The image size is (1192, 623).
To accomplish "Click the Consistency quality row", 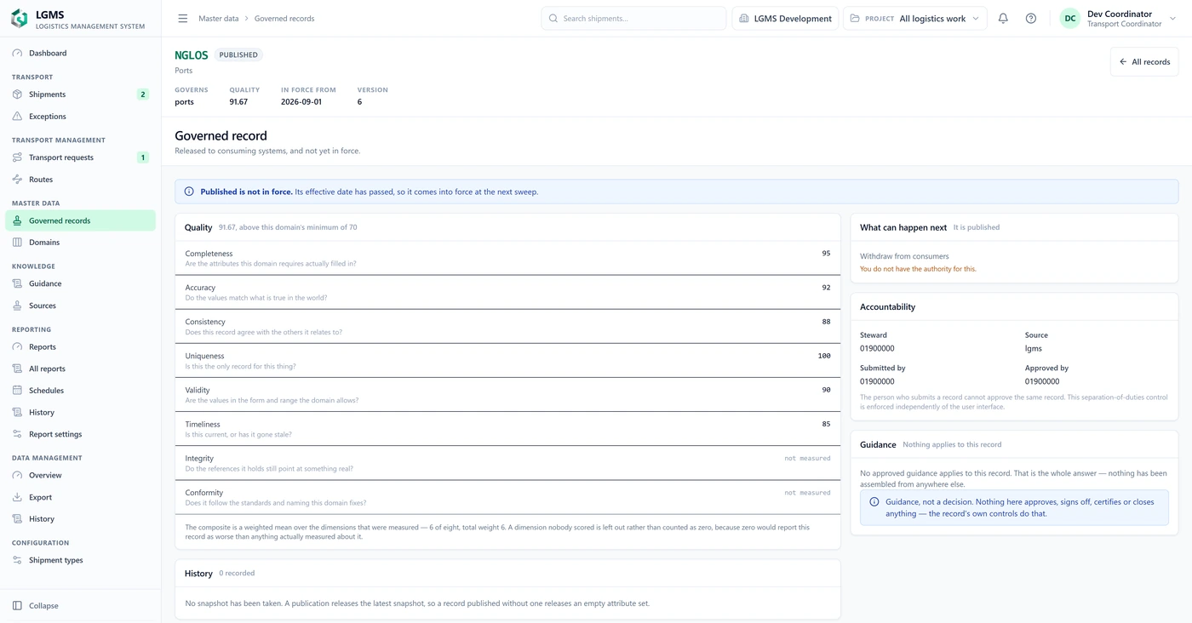I will point(507,326).
